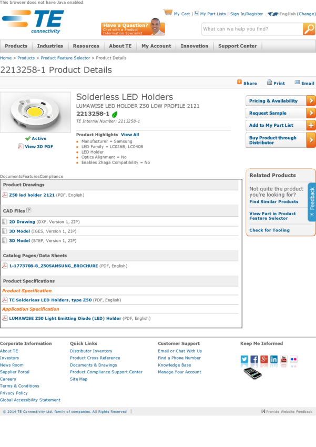Open the Facebook social icon
The height and width of the screenshot is (447, 316).
(x=254, y=359)
